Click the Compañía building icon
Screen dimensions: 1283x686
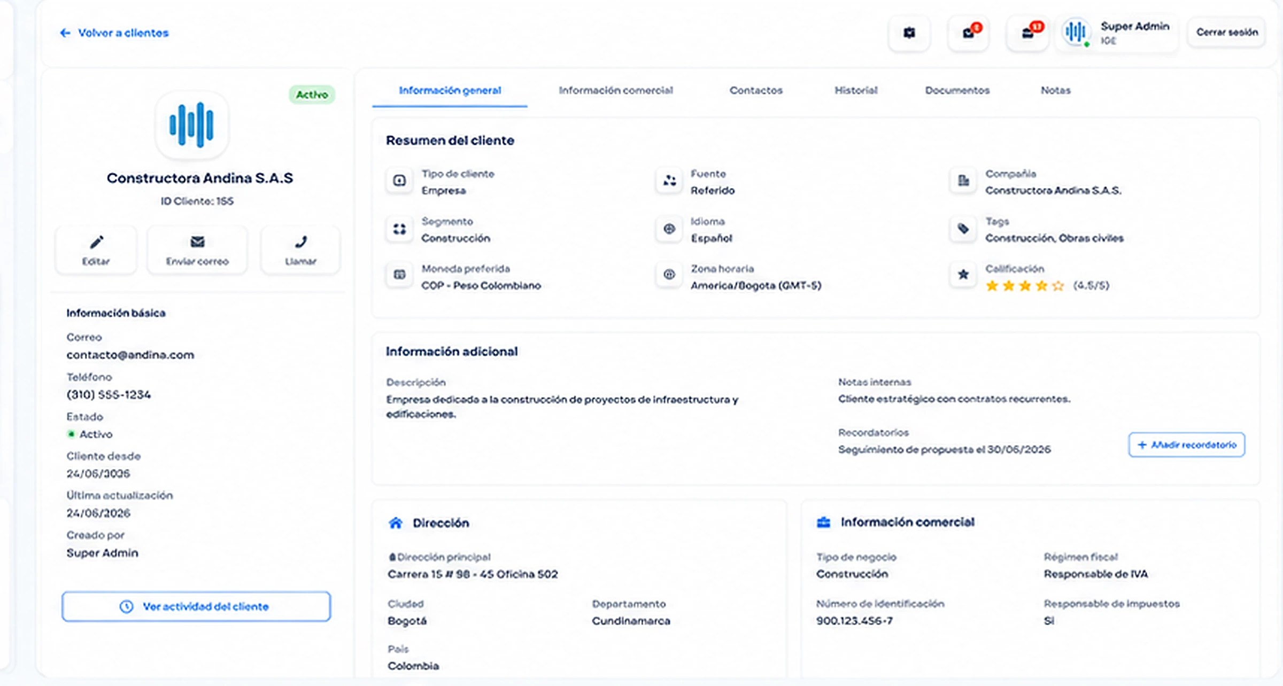963,181
